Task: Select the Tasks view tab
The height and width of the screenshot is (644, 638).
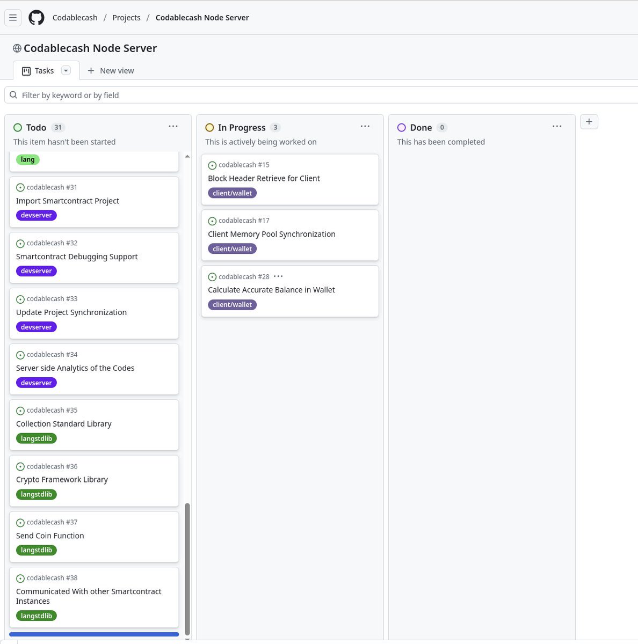Action: click(x=46, y=71)
